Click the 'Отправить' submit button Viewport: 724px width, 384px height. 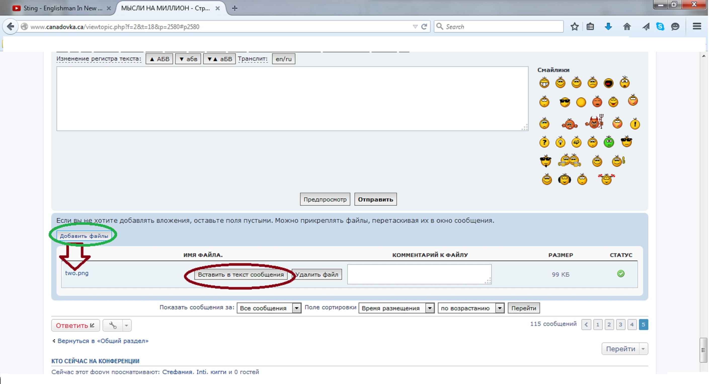[375, 199]
